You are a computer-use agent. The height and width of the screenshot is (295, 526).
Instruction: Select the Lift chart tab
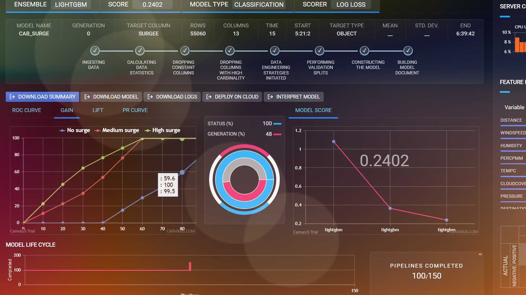(98, 110)
